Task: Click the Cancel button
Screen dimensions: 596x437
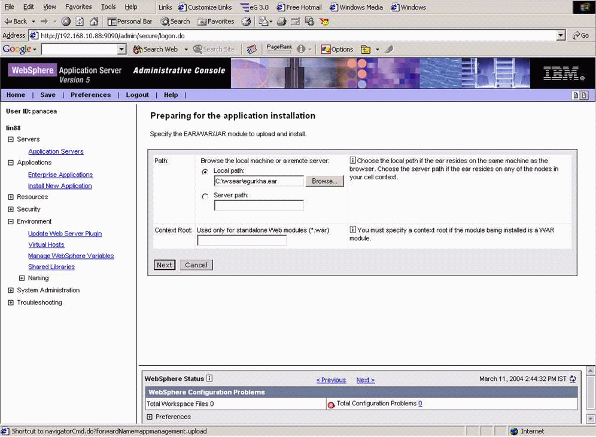Action: (x=196, y=265)
